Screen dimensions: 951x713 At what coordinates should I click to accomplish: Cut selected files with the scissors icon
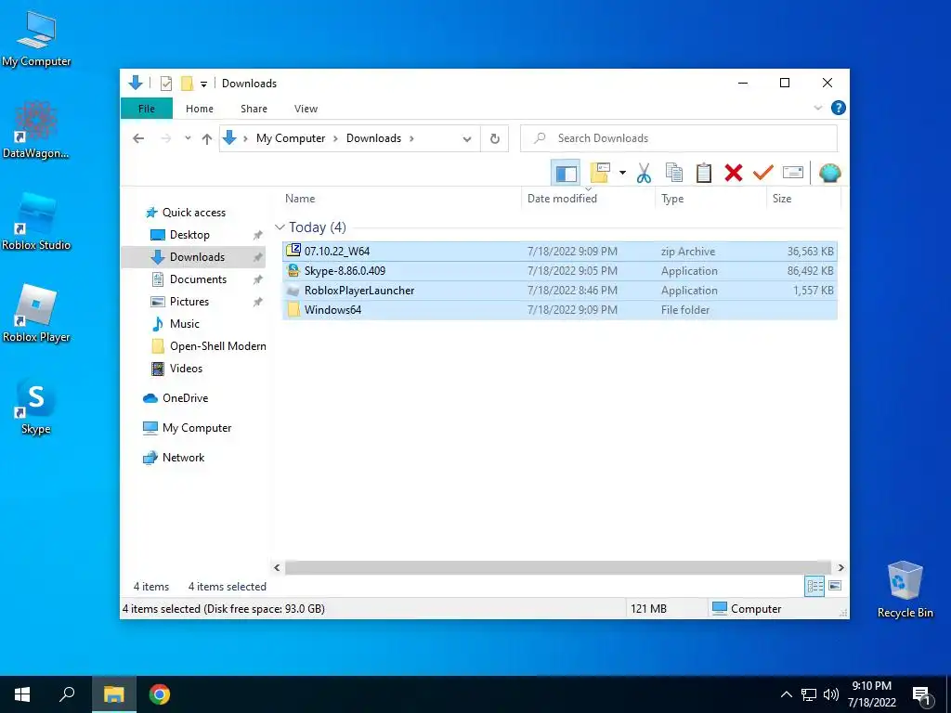click(x=644, y=174)
